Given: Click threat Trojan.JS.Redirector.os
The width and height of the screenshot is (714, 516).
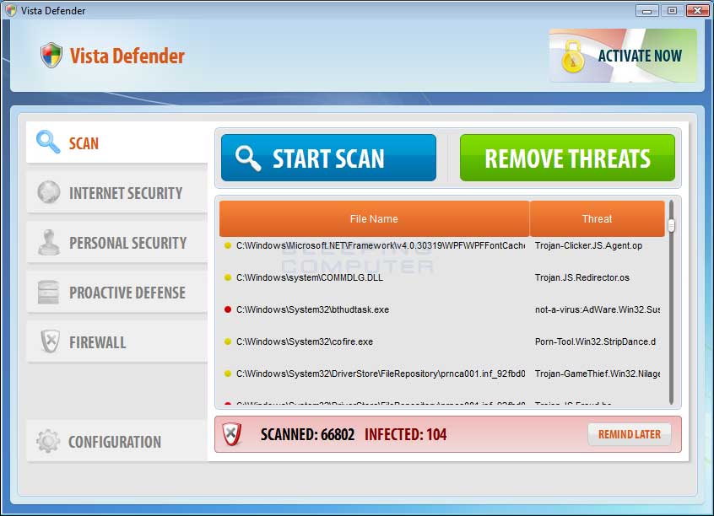Looking at the screenshot, I should [582, 277].
